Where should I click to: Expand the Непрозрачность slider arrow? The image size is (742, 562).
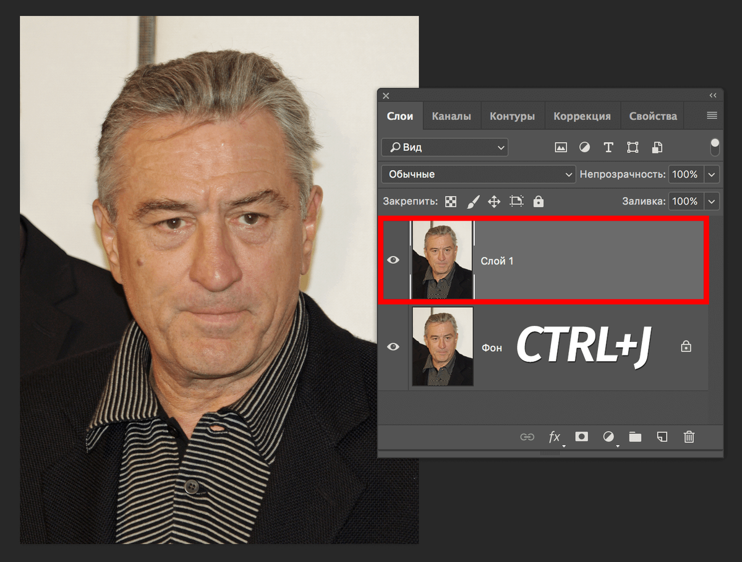click(712, 174)
